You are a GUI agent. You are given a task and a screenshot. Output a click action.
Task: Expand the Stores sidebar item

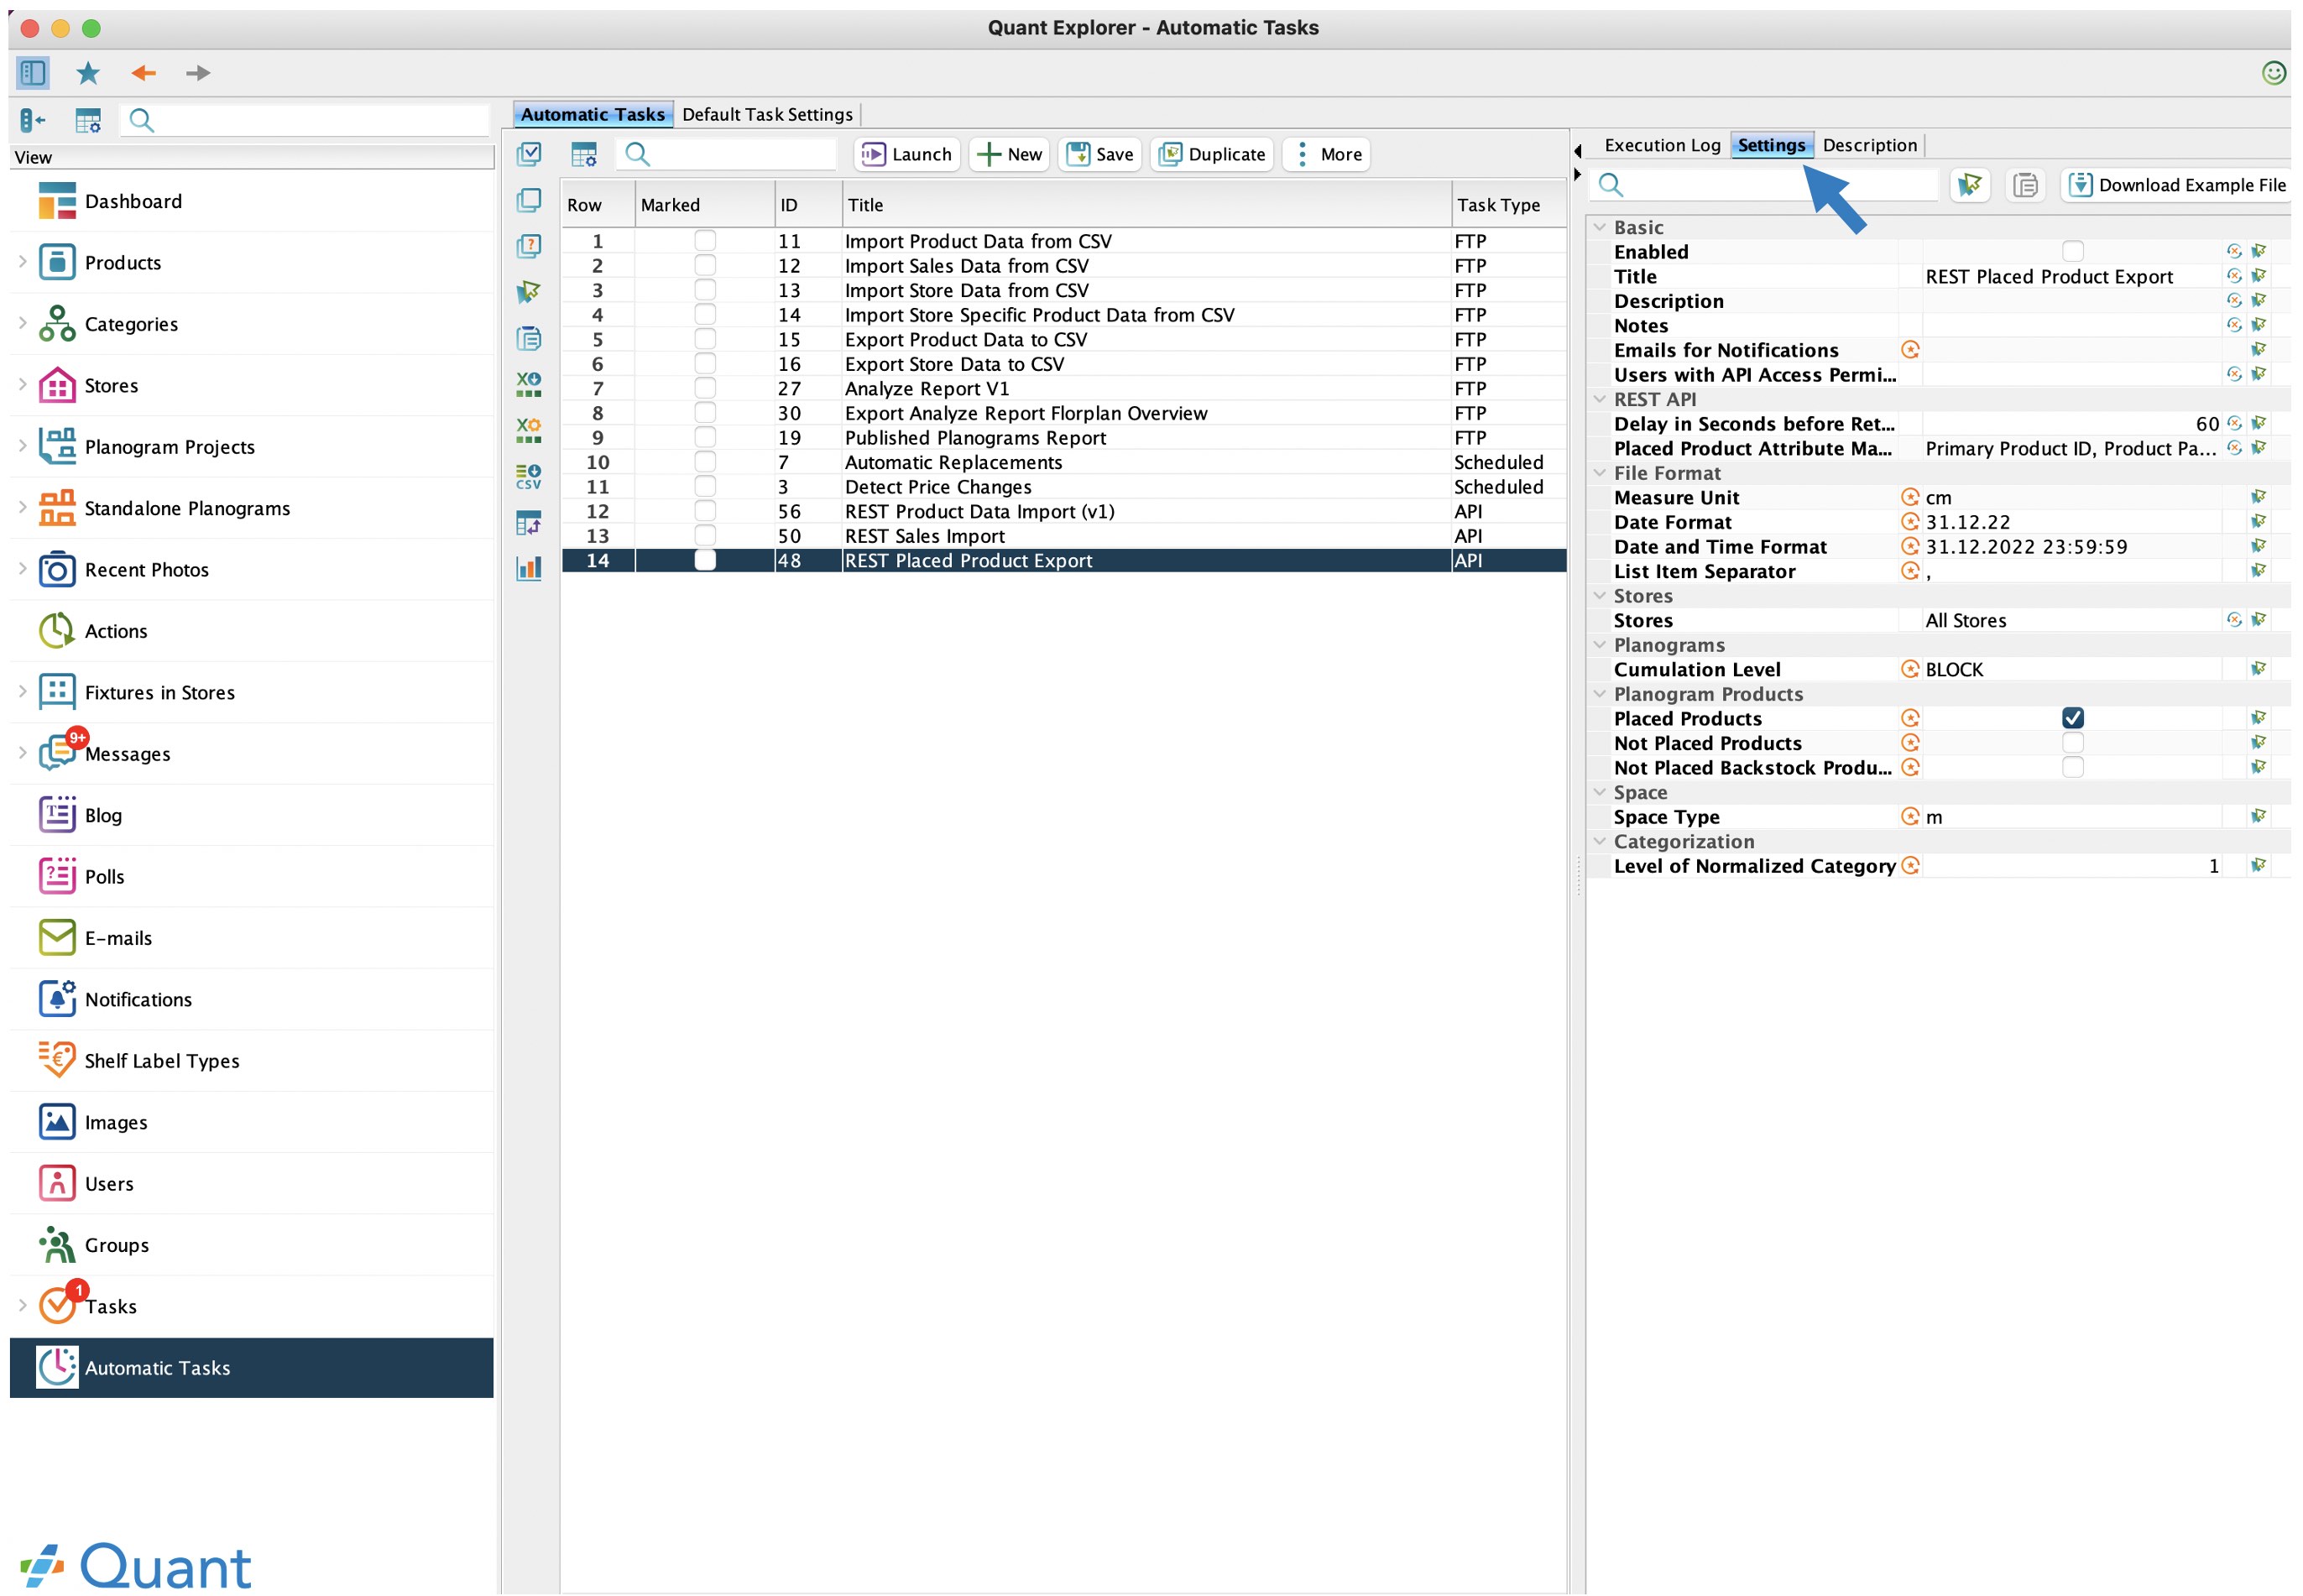[22, 385]
